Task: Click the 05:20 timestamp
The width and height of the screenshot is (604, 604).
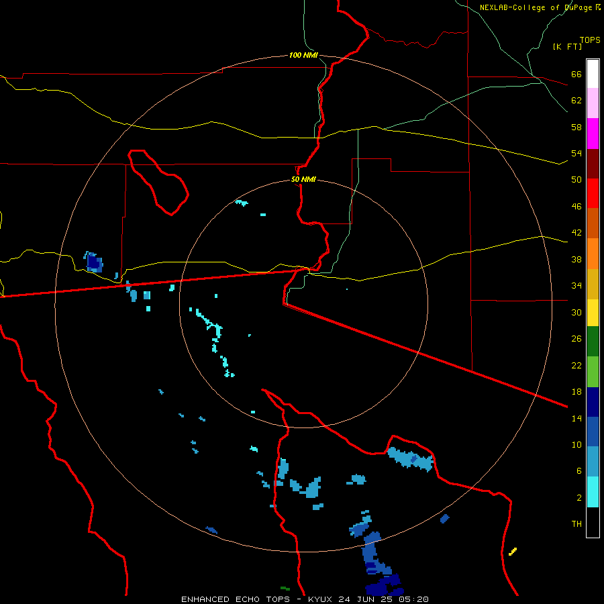Action: pos(413,599)
